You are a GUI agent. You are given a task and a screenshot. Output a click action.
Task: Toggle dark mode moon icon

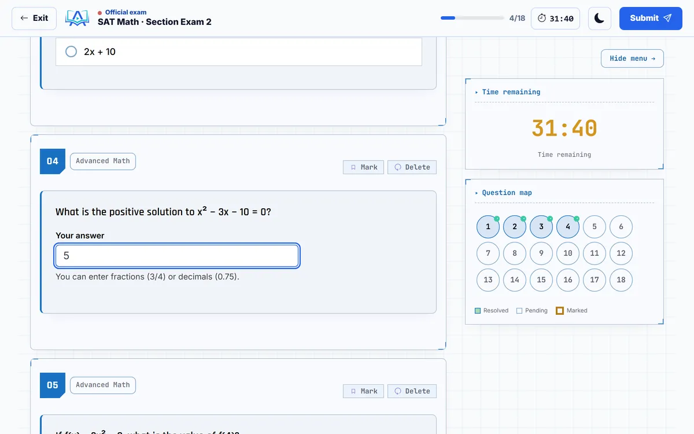click(600, 19)
